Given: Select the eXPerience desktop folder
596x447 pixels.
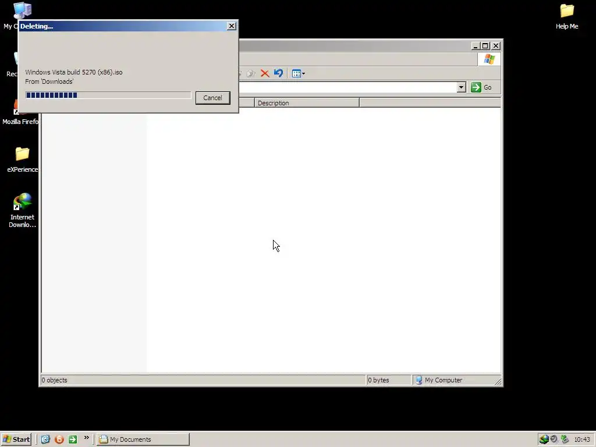Looking at the screenshot, I should pos(23,159).
